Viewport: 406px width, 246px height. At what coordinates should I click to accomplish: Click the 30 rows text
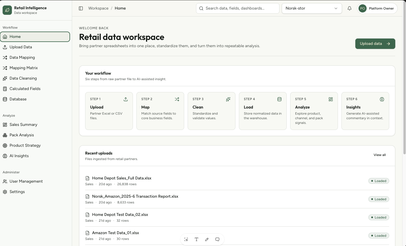click(123, 239)
